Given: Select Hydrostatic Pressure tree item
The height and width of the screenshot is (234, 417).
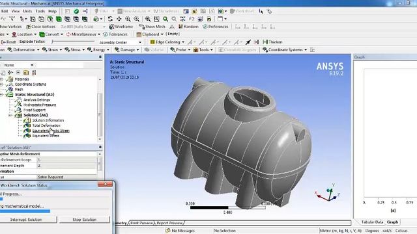Looking at the screenshot, I should [40, 105].
